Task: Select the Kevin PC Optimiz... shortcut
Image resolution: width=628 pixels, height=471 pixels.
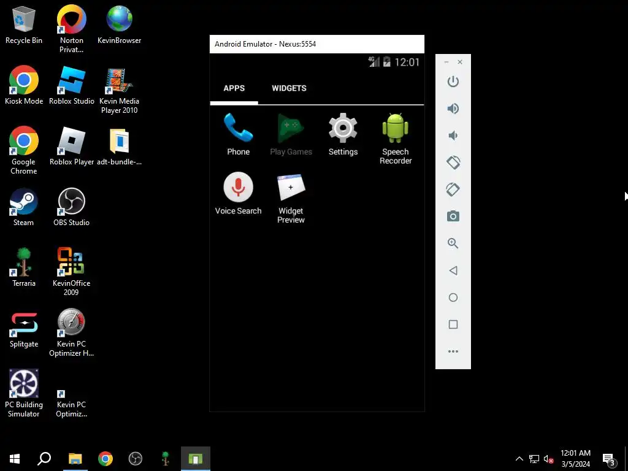Action: [71, 404]
